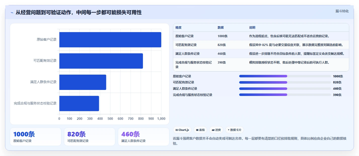Click the 满足人群条件记录 progress bar
The height and width of the screenshot is (156, 359).
click(285, 88)
